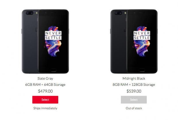This screenshot has width=178, height=120.
Task: Click the $539.00 price
Action: 134,91
